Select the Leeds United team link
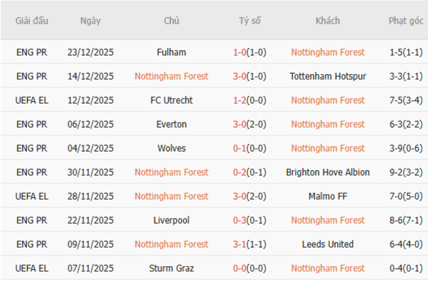428x282 pixels. [327, 244]
